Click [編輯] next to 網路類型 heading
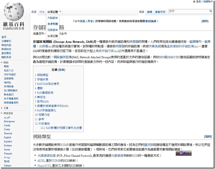215x169 pixels. pyautogui.click(x=208, y=137)
